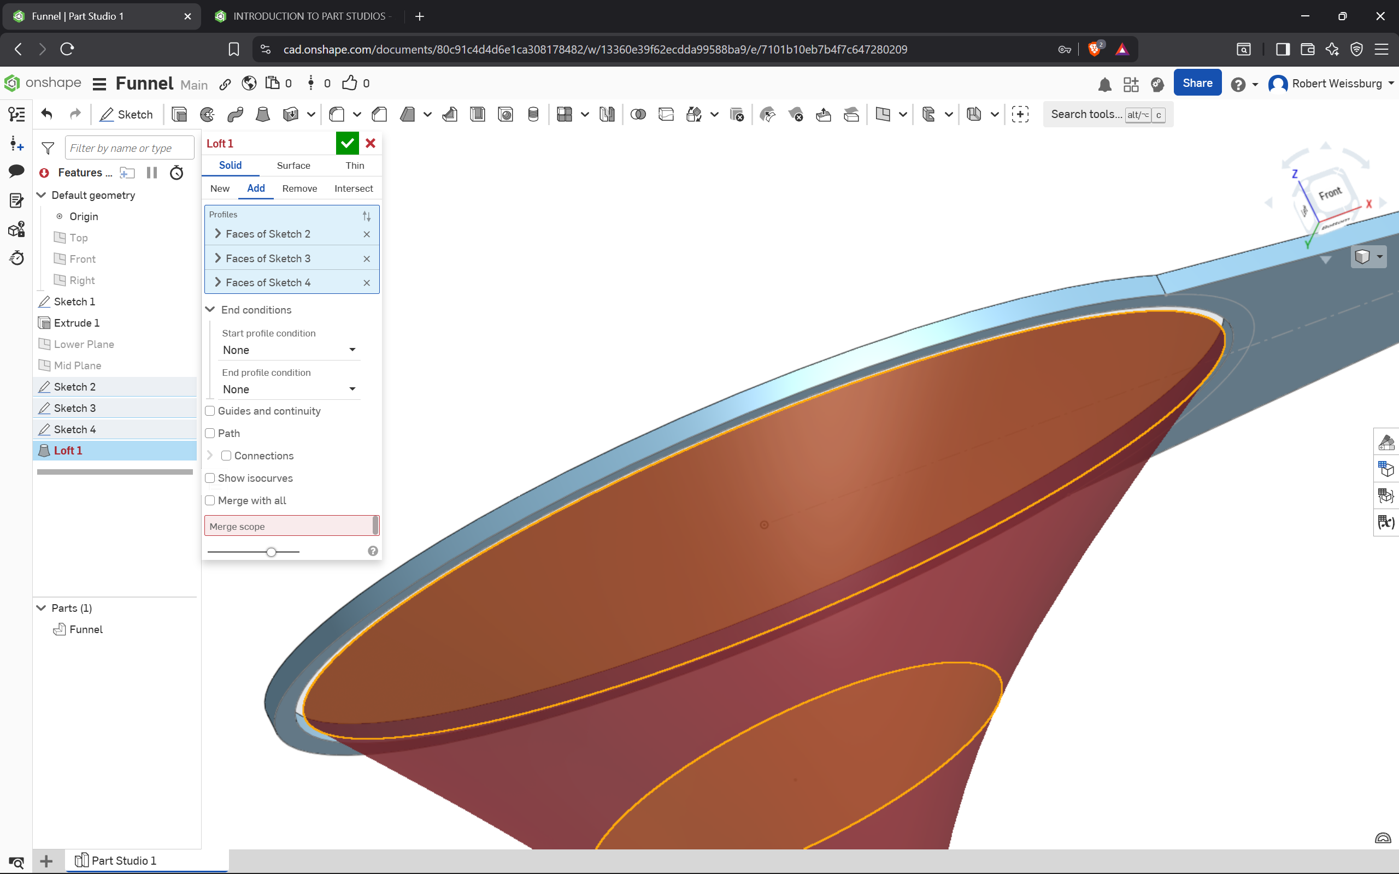The height and width of the screenshot is (874, 1399).
Task: Select the Sweep tool icon
Action: [x=234, y=115]
